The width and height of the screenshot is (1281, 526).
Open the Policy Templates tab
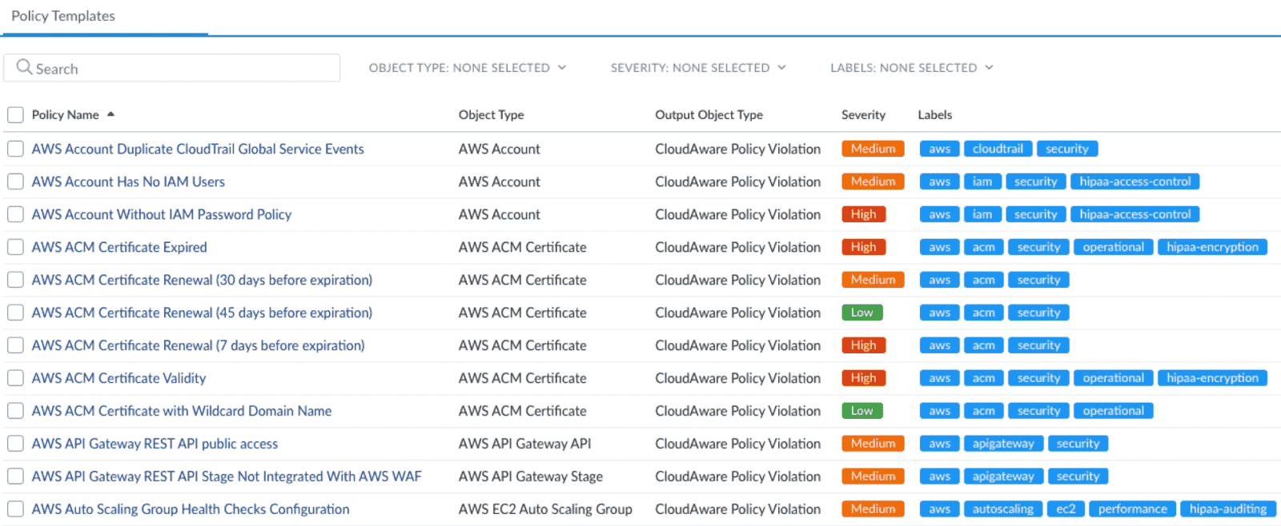[x=63, y=16]
